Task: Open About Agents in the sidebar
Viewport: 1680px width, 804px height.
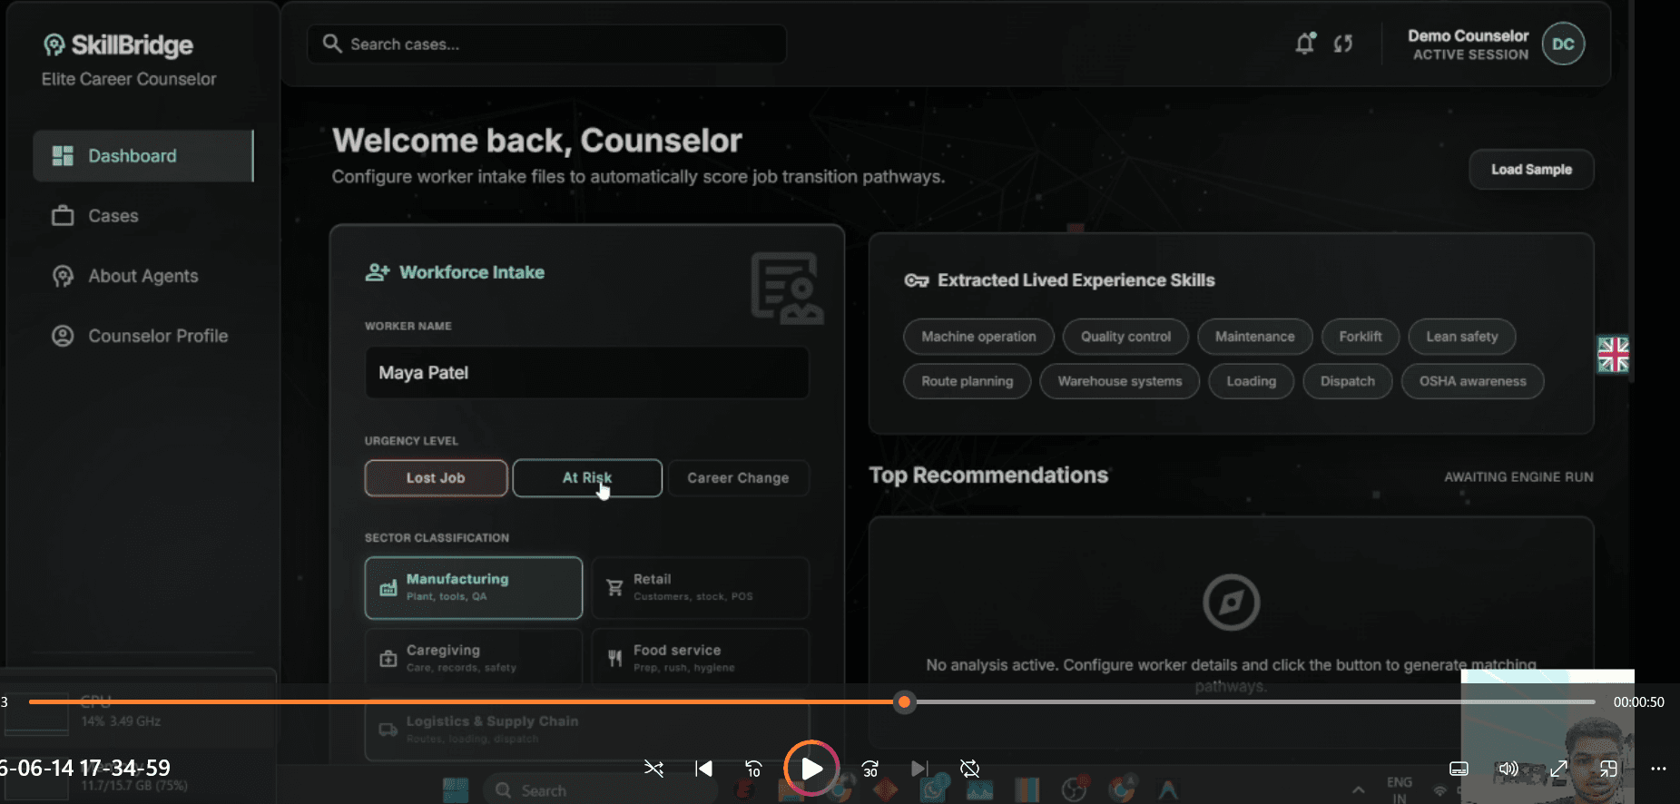Action: (x=143, y=276)
